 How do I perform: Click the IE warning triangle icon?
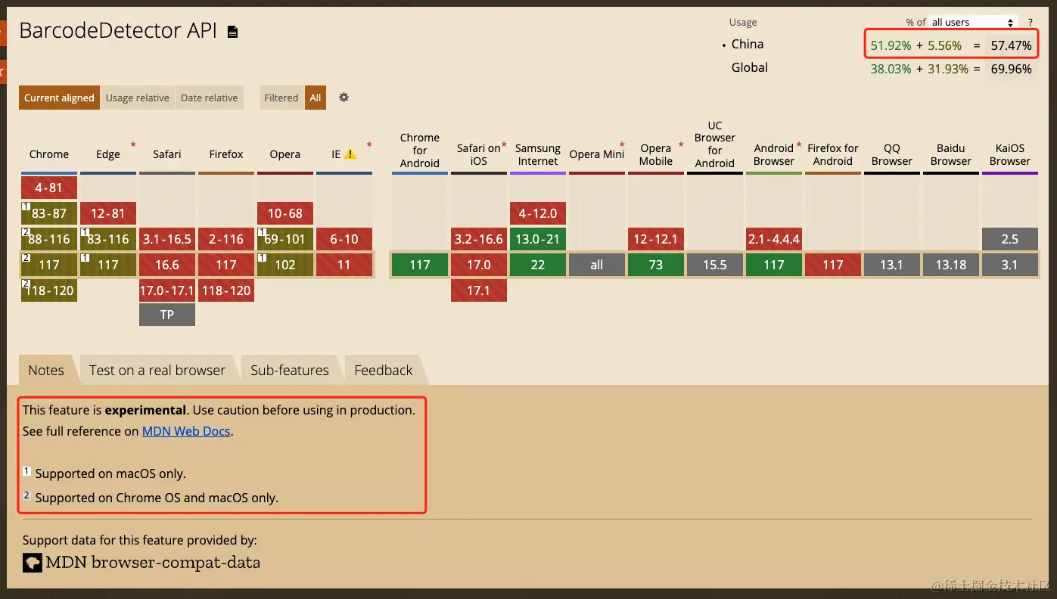[350, 154]
